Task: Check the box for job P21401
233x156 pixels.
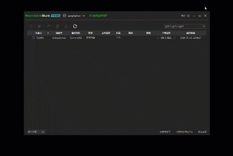Action: (x=33, y=38)
